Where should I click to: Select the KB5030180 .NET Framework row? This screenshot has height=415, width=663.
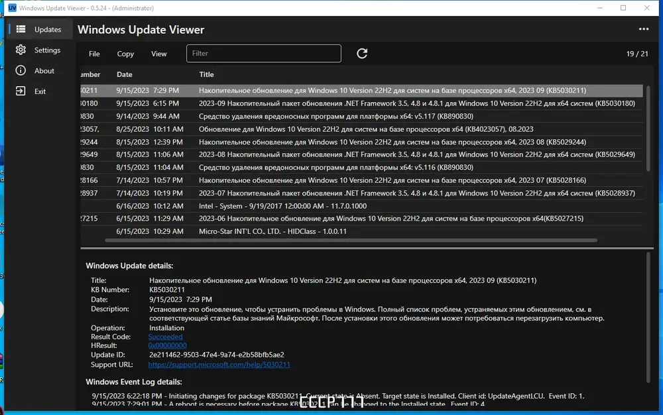[x=361, y=103]
